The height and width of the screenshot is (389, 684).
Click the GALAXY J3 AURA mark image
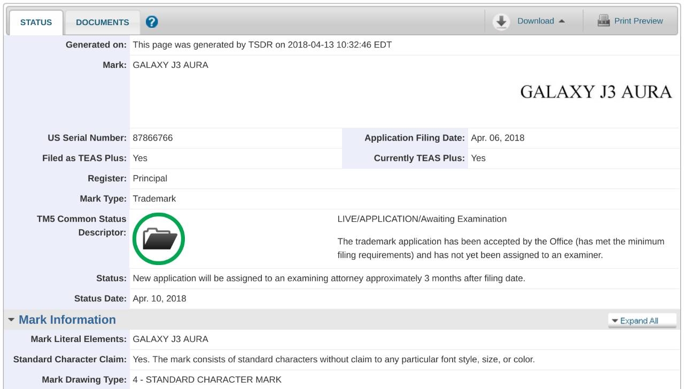(596, 92)
